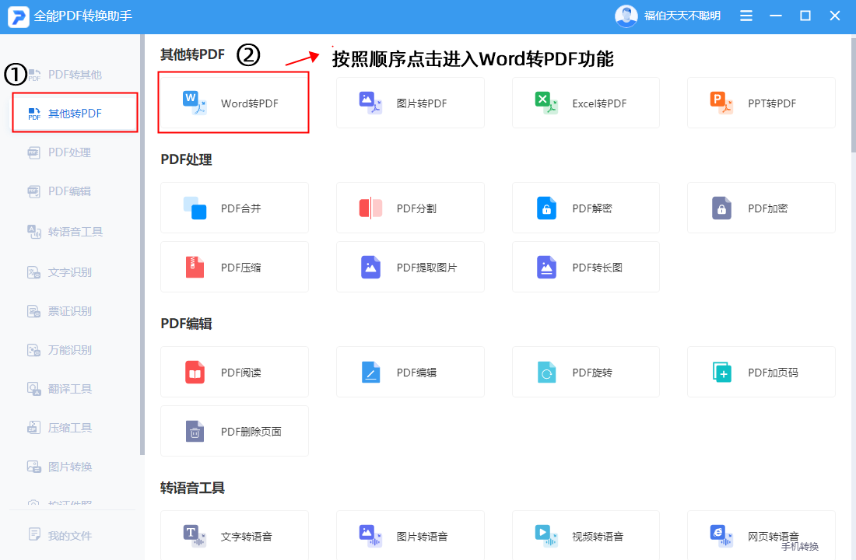Image resolution: width=856 pixels, height=560 pixels.
Task: Open the Word转PDF tool icon
Action: pyautogui.click(x=195, y=103)
